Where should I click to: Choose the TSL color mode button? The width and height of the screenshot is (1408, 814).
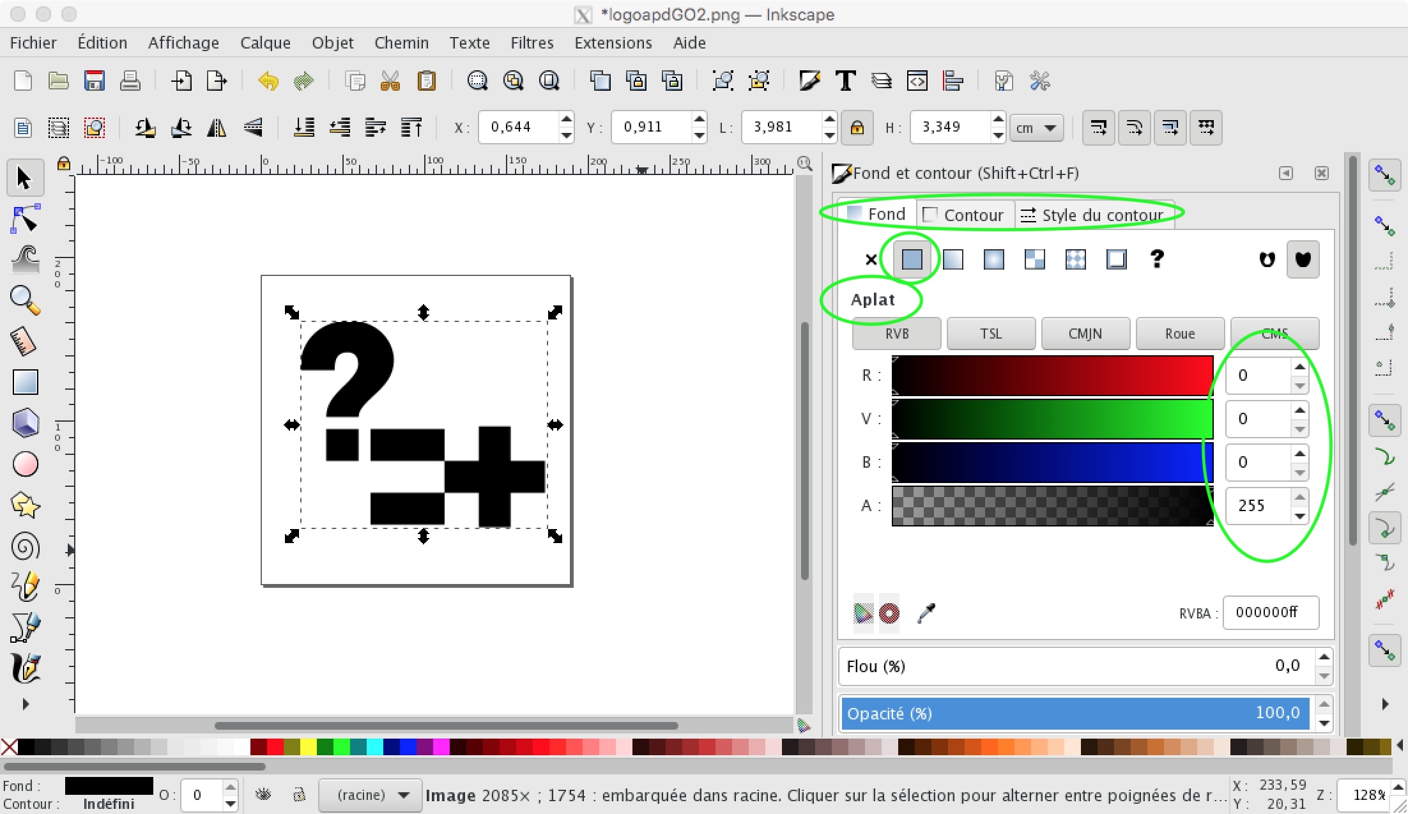991,334
